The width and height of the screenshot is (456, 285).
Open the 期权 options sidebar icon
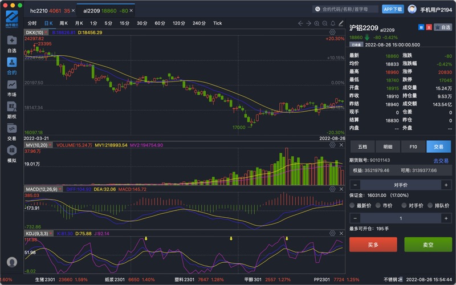pos(11,109)
